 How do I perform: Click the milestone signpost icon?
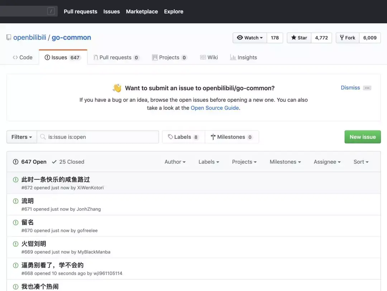pyautogui.click(x=213, y=137)
